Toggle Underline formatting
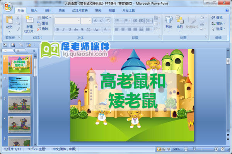This screenshot has height=154, width=232. [69, 29]
